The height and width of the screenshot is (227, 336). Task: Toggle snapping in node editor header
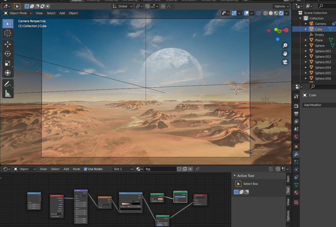(278, 169)
